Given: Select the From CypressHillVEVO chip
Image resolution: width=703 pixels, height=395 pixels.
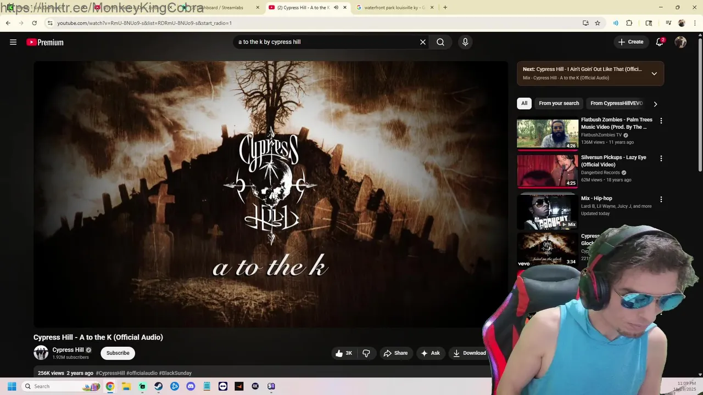Looking at the screenshot, I should pos(616,103).
